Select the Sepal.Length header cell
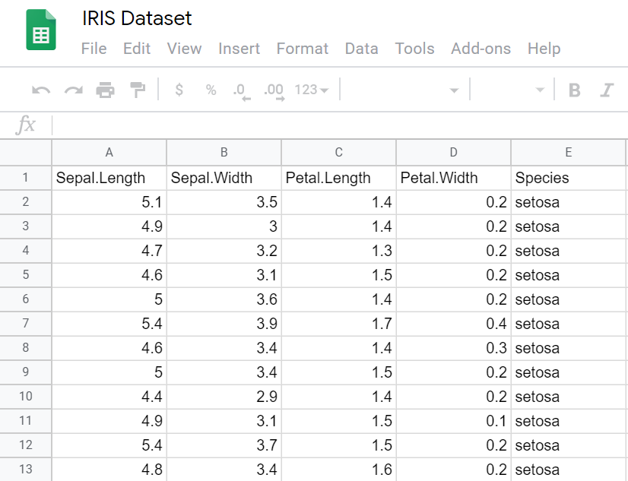This screenshot has width=628, height=481. pyautogui.click(x=109, y=178)
